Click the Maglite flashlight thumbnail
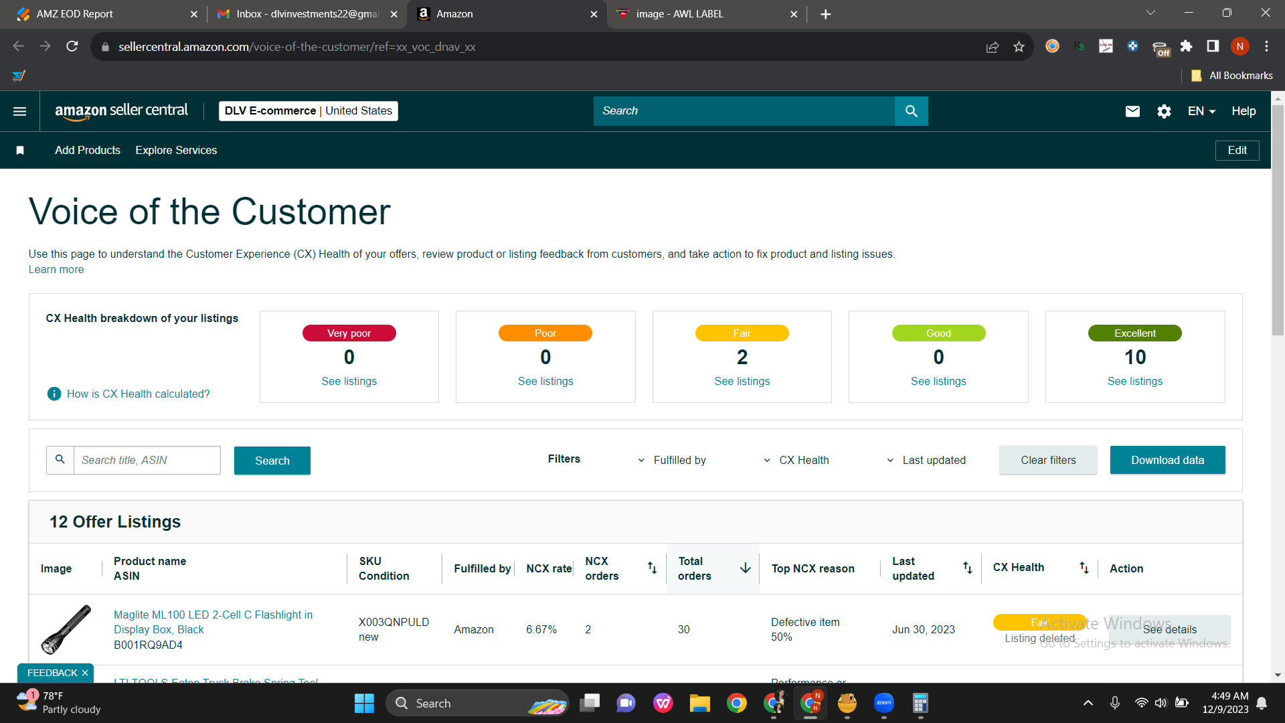The height and width of the screenshot is (723, 1285). pos(66,629)
